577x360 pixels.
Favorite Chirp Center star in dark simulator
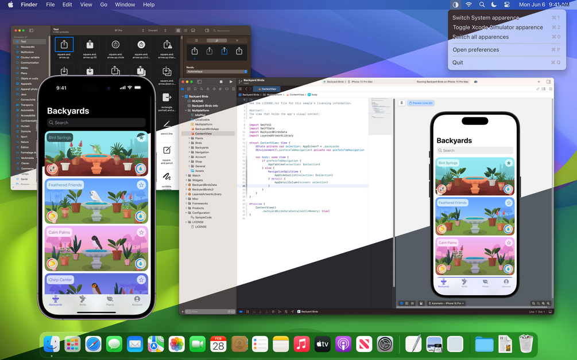click(x=141, y=280)
